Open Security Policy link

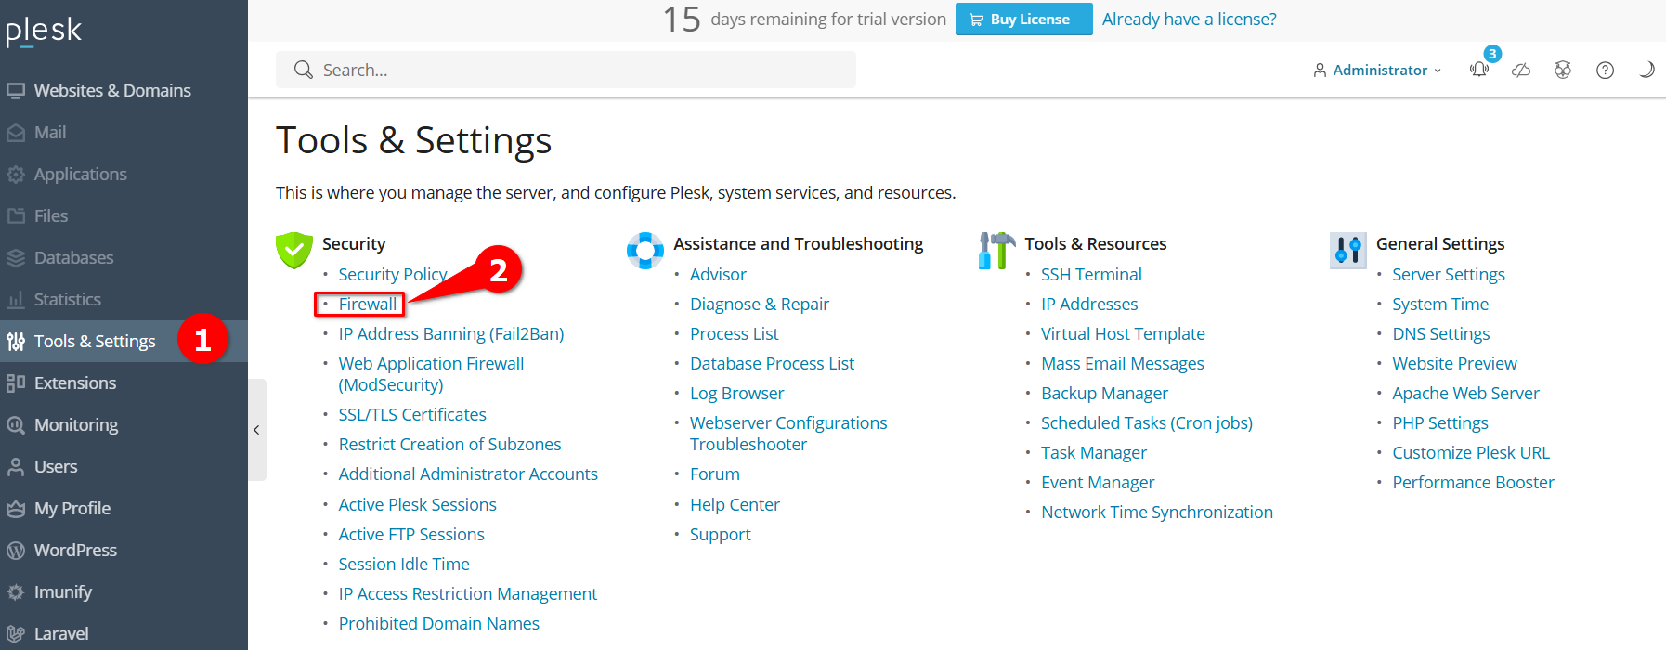[x=393, y=275]
